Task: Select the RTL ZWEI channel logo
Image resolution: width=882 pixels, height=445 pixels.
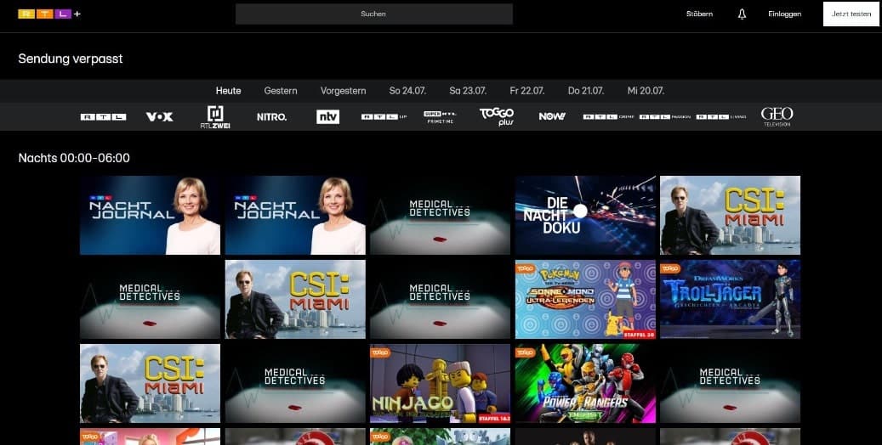Action: tap(215, 117)
